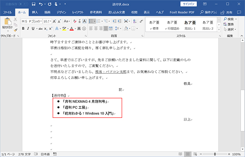The height and width of the screenshot is (157, 245).
Task: Open 検索 find in editing group
Action: pos(230,19)
